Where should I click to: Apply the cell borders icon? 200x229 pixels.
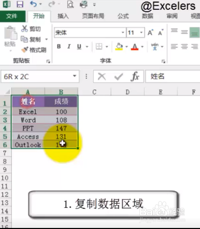pos(99,47)
